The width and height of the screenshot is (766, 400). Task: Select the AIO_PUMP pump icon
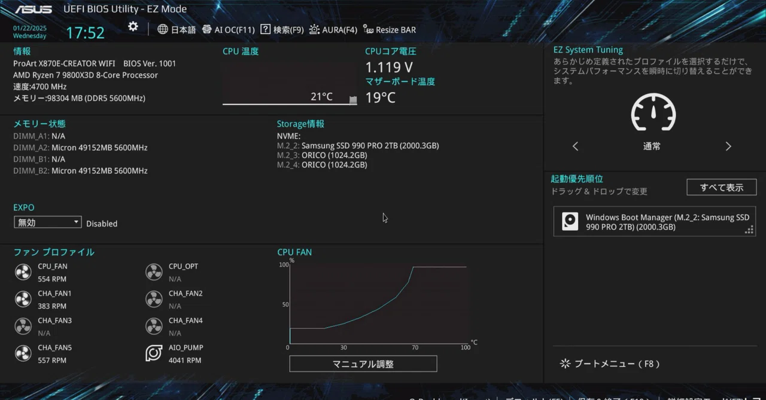[154, 353]
